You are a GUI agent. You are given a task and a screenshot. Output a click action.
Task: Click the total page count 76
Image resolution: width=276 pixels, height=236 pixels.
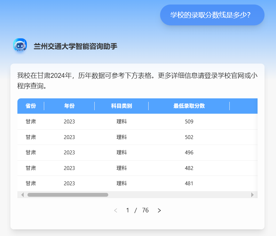click(145, 210)
